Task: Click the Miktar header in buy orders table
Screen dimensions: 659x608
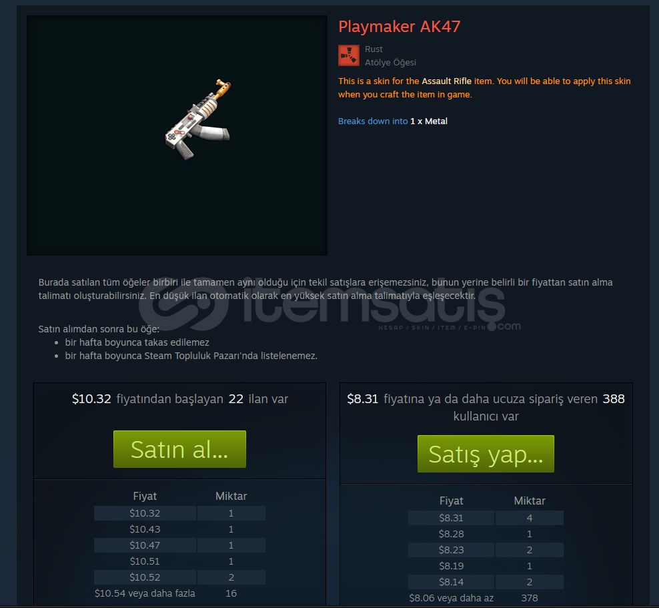Action: pos(530,501)
